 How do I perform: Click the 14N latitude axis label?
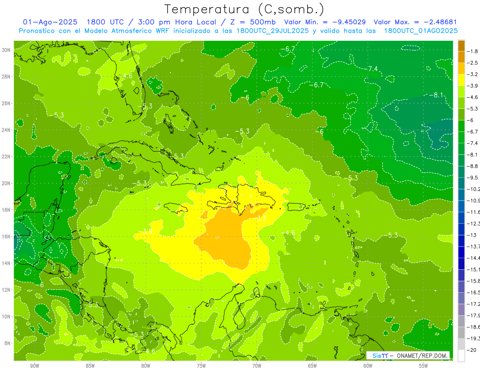pos(7,263)
